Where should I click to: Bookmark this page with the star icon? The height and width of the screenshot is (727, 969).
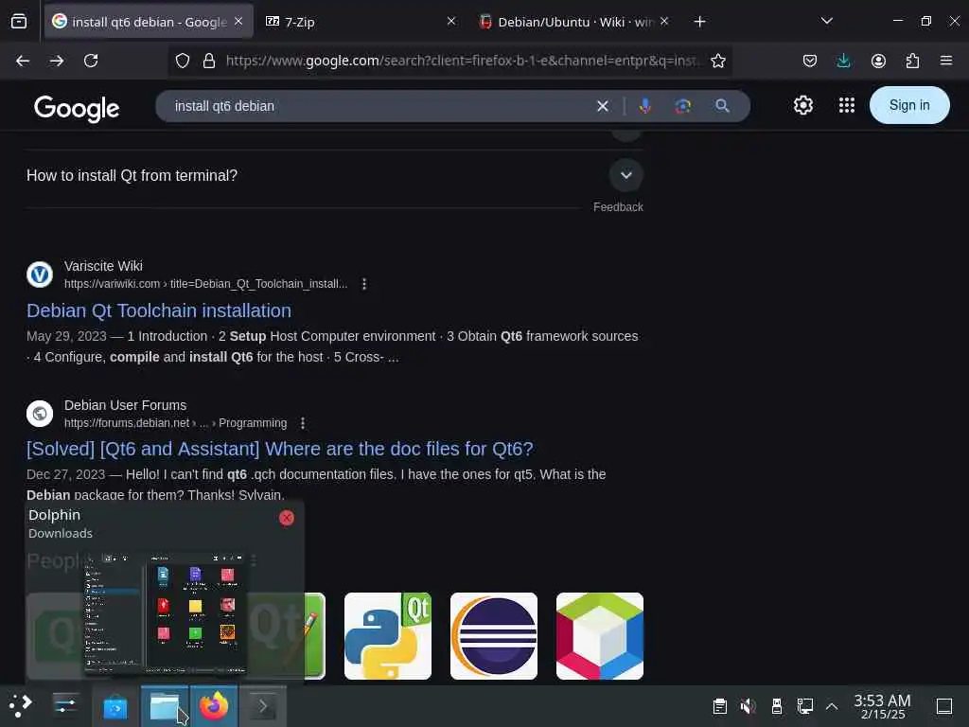[717, 61]
